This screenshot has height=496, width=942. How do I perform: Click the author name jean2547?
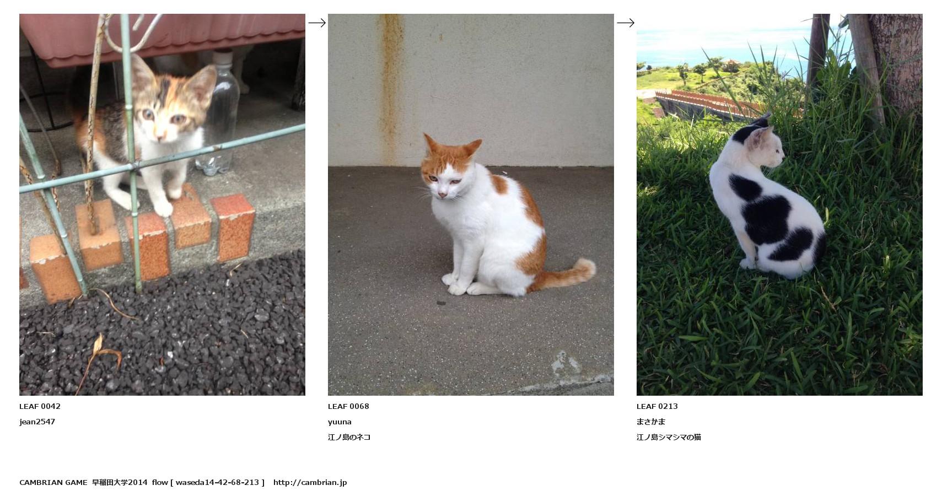37,422
